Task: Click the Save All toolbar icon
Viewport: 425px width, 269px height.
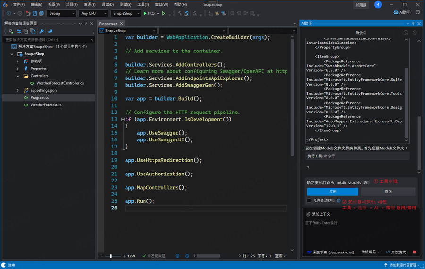Action: pos(42,13)
